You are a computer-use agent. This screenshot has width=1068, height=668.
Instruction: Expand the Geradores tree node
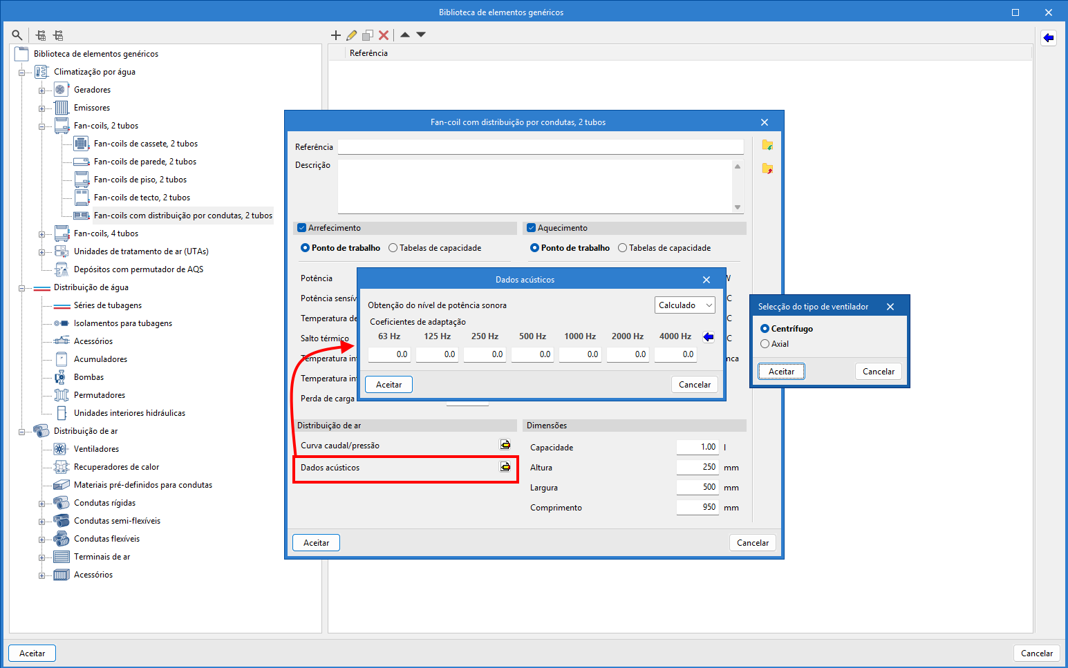41,90
